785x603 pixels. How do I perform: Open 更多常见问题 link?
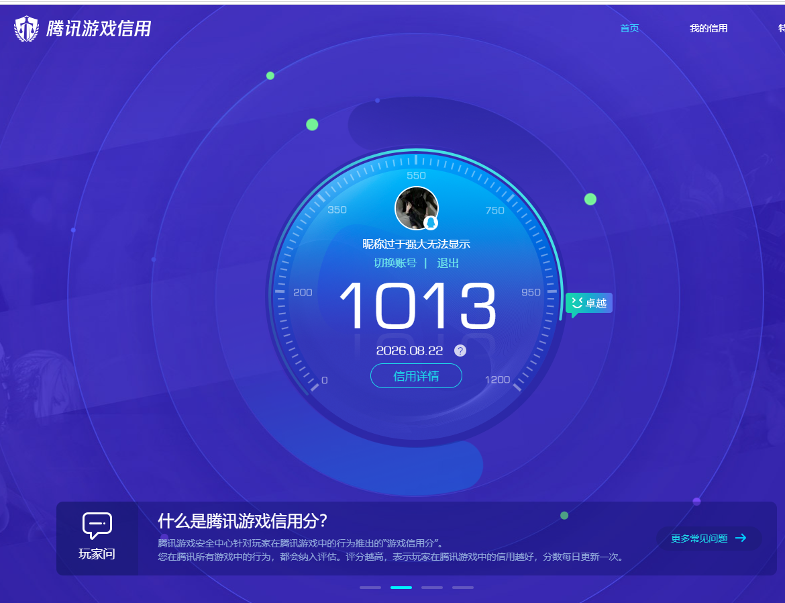coord(699,539)
